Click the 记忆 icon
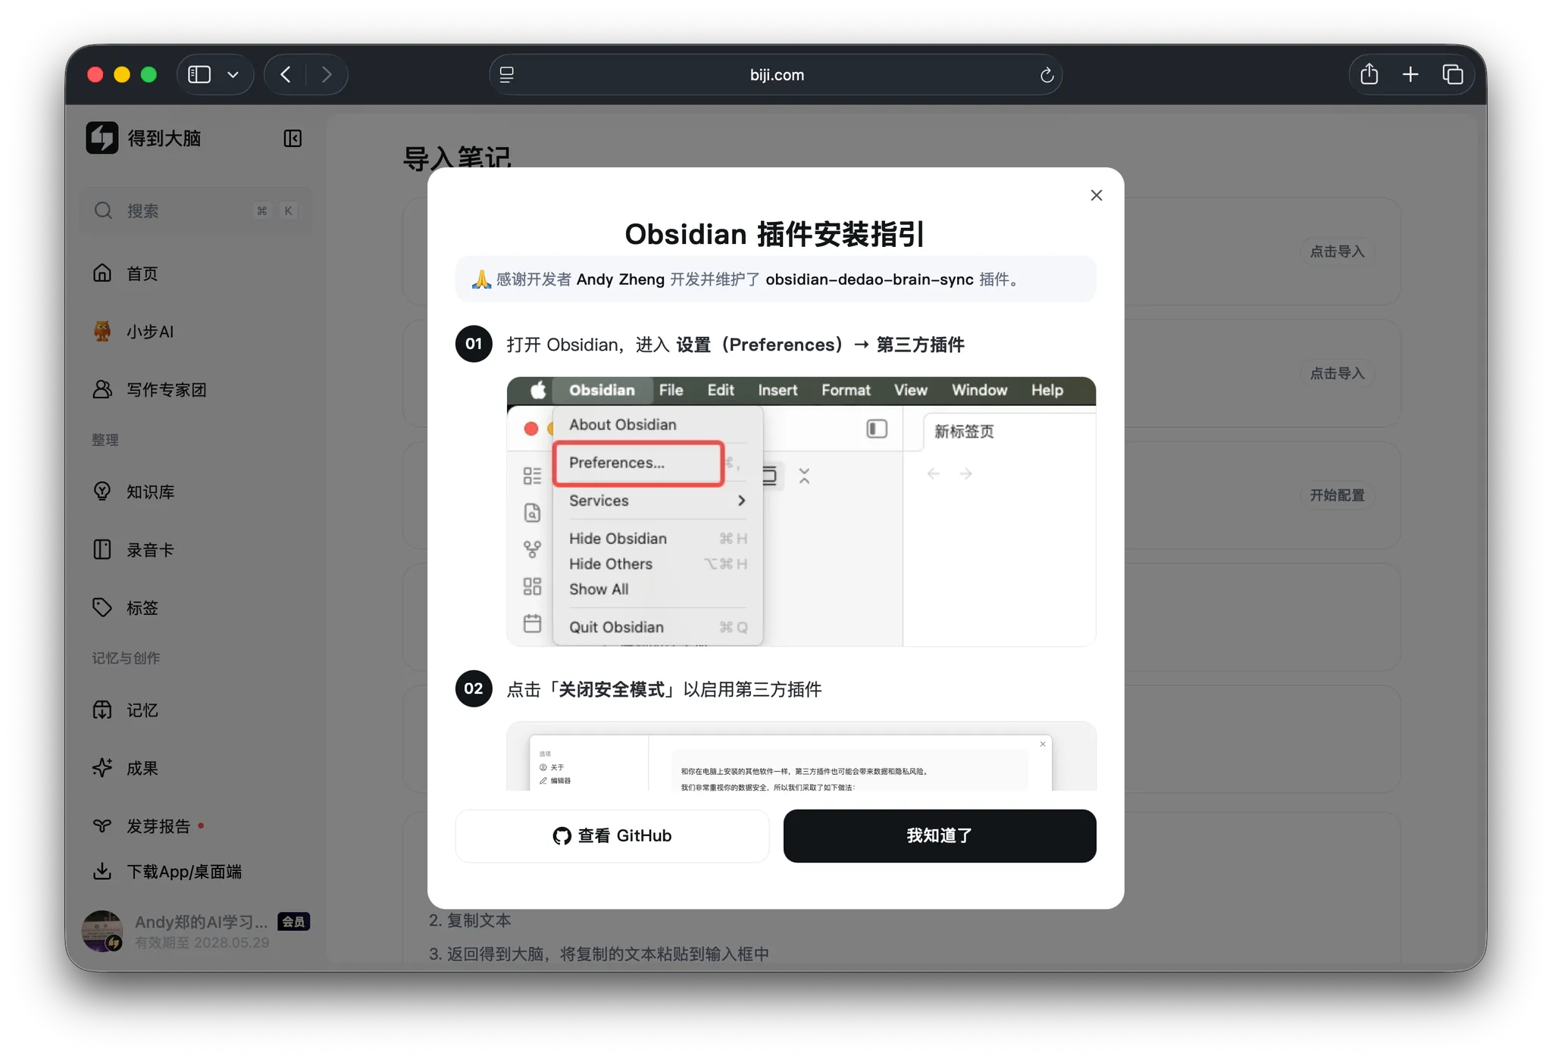The height and width of the screenshot is (1058, 1552). pyautogui.click(x=102, y=710)
